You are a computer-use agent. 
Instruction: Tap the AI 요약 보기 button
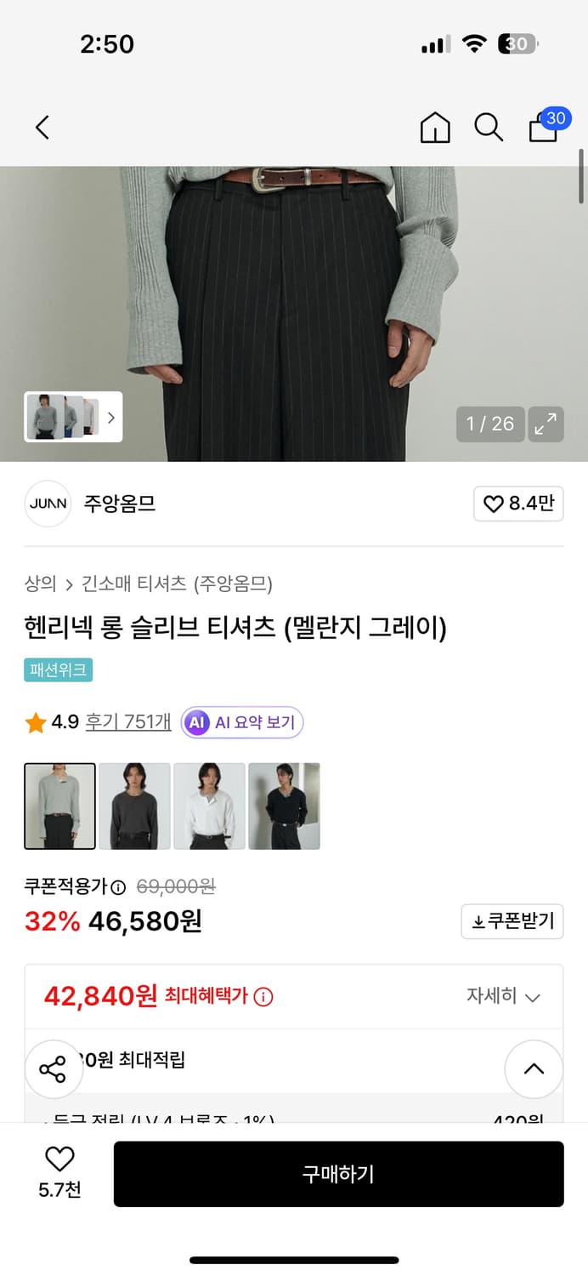(x=241, y=721)
